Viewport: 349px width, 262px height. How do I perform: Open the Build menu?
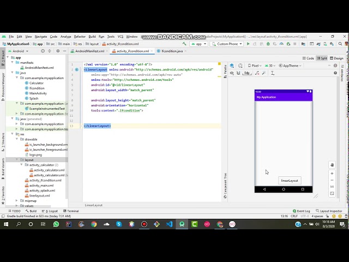coord(92,37)
